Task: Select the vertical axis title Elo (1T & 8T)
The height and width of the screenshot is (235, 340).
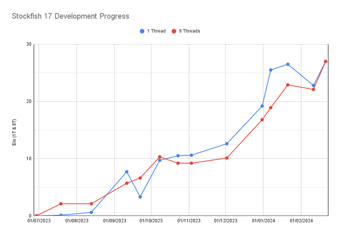Action: pyautogui.click(x=14, y=130)
